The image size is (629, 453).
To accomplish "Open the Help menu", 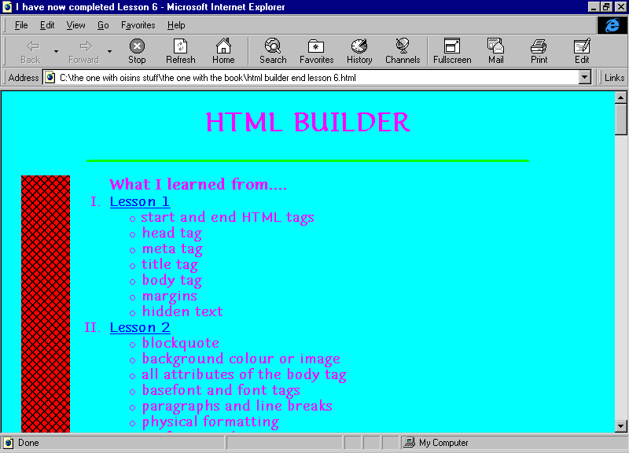I will 176,25.
